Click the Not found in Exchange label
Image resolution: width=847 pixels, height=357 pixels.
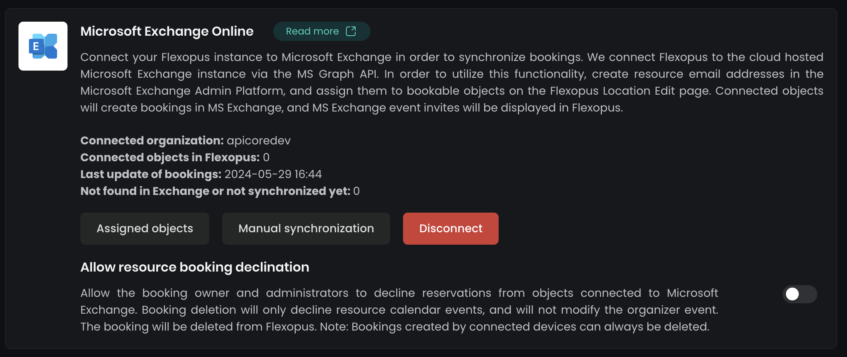tap(215, 191)
